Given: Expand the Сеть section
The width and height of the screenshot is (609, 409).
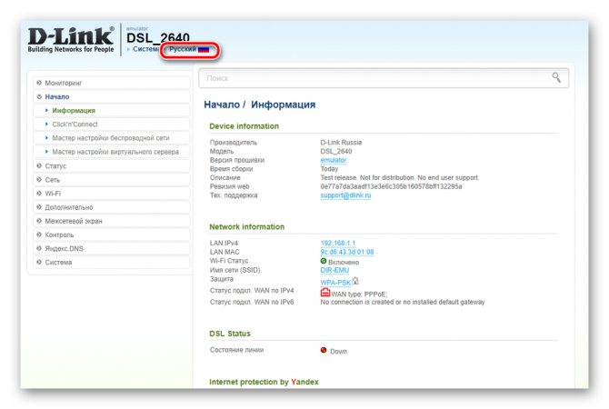Looking at the screenshot, I should (x=112, y=180).
